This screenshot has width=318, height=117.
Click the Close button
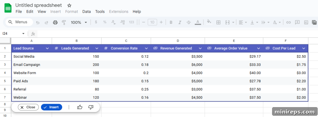tap(28, 107)
